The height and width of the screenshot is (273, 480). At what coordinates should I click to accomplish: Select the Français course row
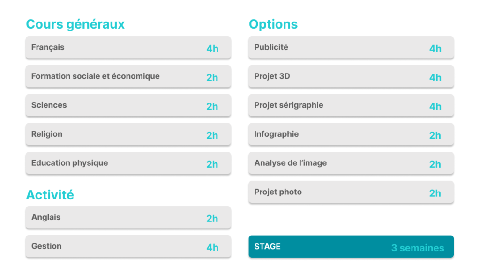pos(128,47)
